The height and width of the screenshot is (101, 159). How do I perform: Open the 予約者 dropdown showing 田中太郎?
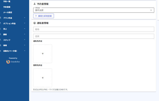[x=93, y=10]
